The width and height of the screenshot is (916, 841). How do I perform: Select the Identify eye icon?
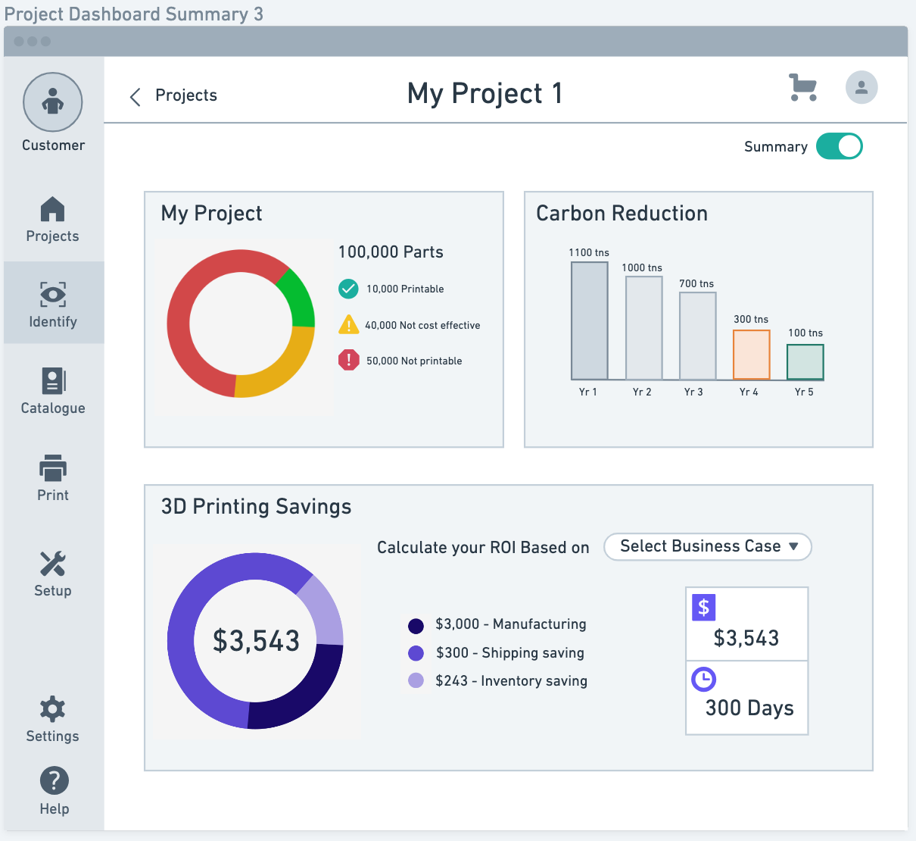52,295
